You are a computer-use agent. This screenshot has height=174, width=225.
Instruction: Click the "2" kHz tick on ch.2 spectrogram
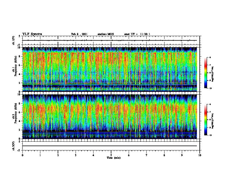point(20,130)
